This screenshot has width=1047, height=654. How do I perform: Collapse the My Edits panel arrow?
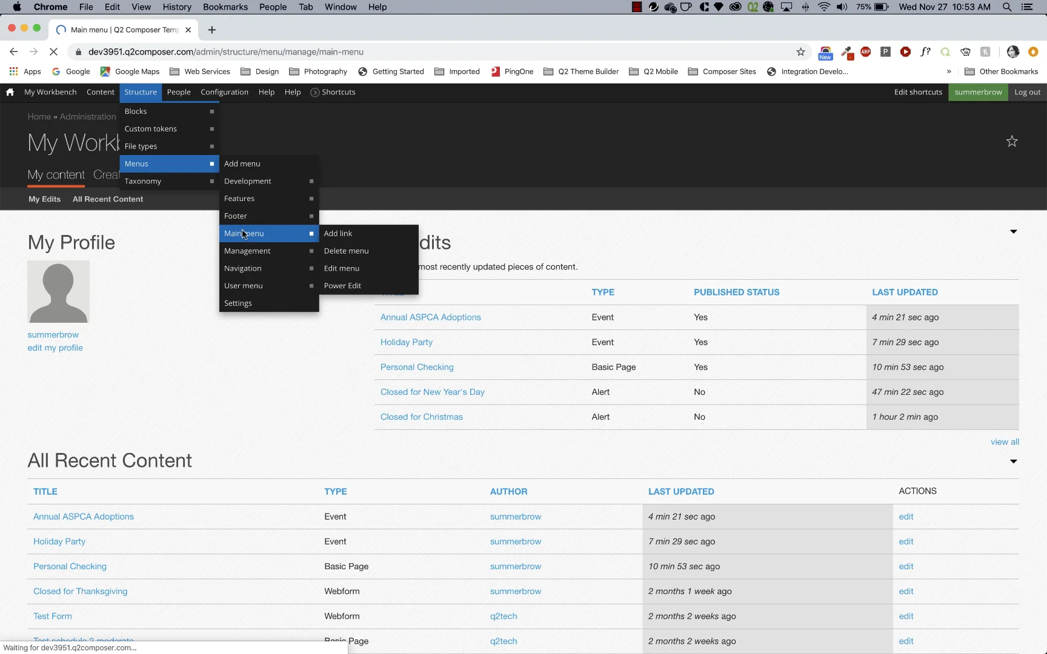(1013, 231)
